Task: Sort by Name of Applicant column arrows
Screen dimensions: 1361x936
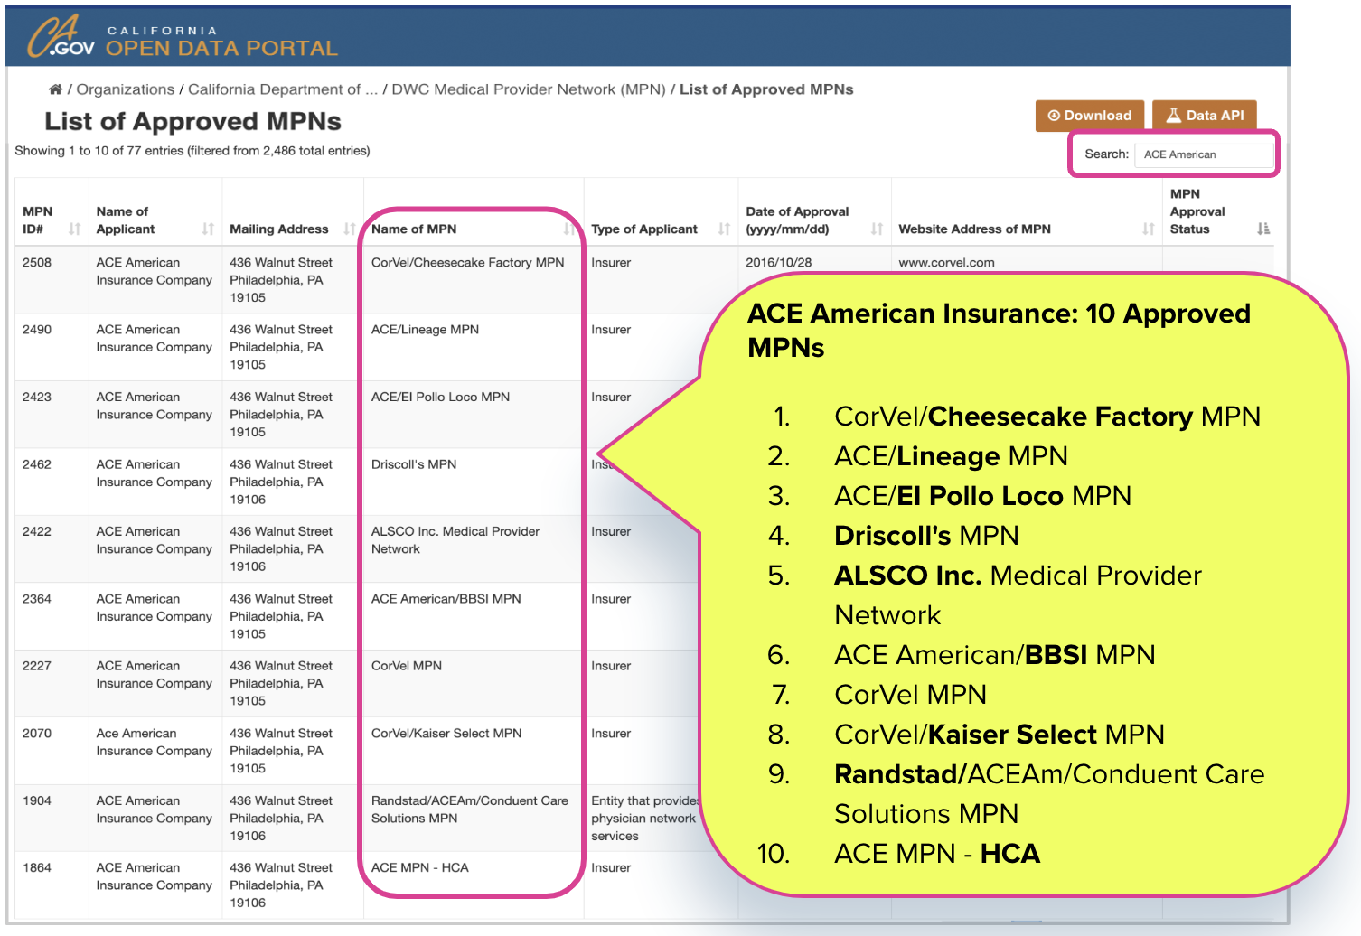Action: (x=208, y=229)
